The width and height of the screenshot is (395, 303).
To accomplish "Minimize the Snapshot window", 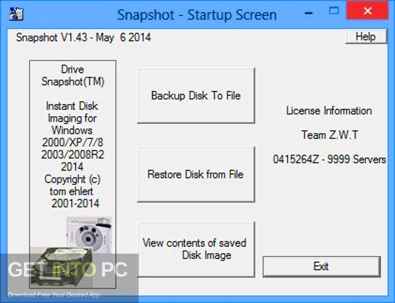I will pos(309,12).
